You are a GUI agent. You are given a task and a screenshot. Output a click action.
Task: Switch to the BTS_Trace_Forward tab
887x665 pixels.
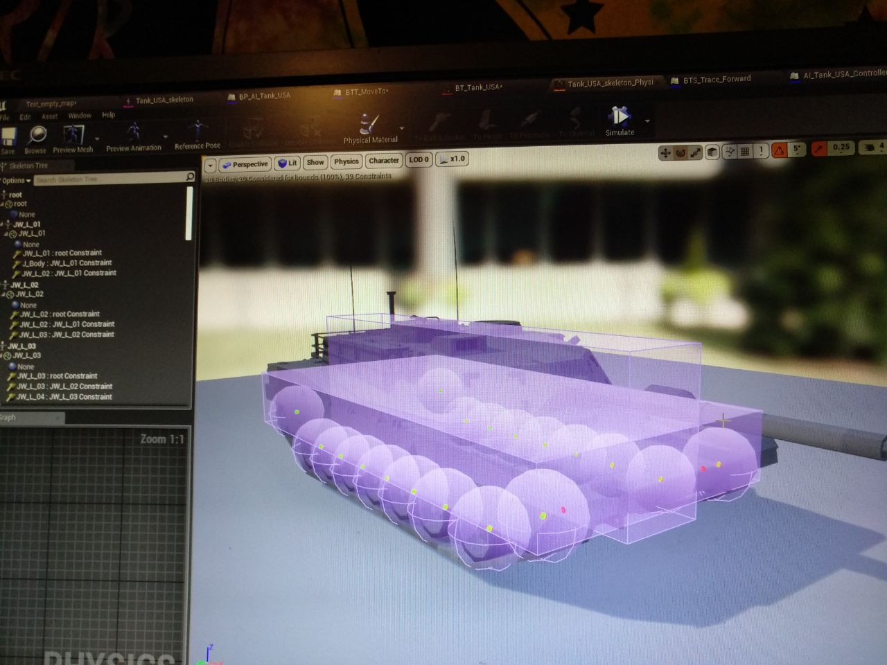[711, 80]
